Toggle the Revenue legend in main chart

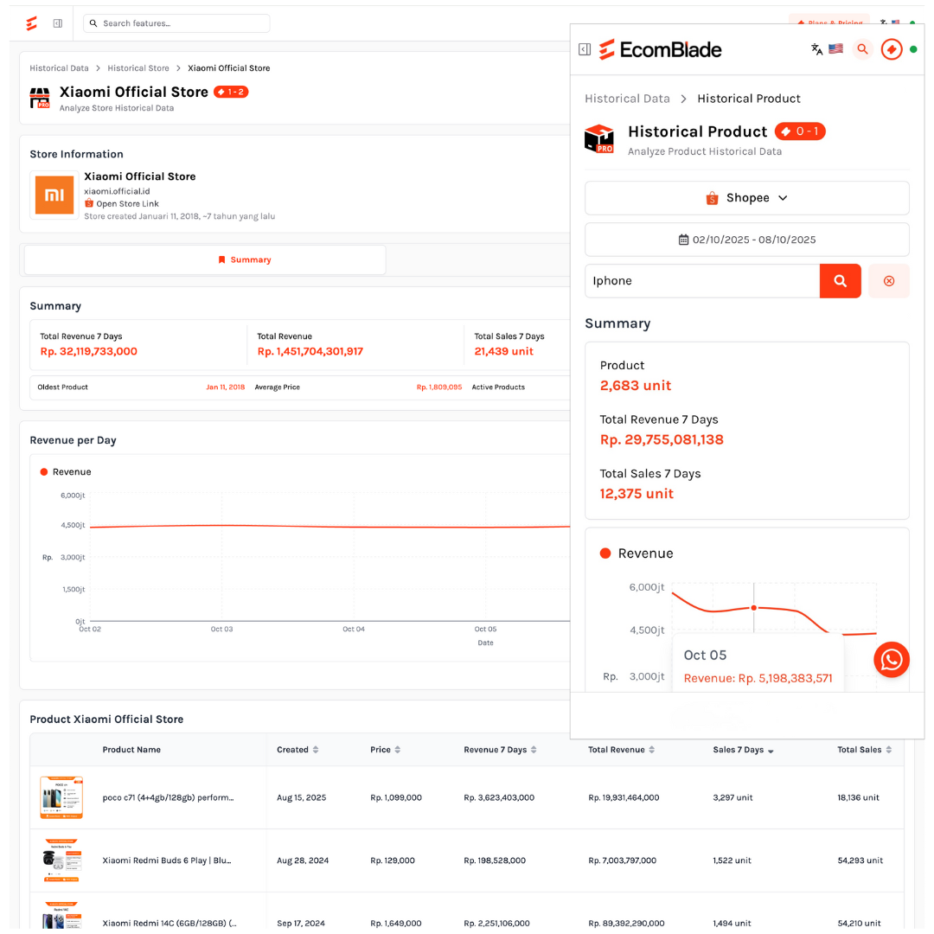click(x=66, y=472)
